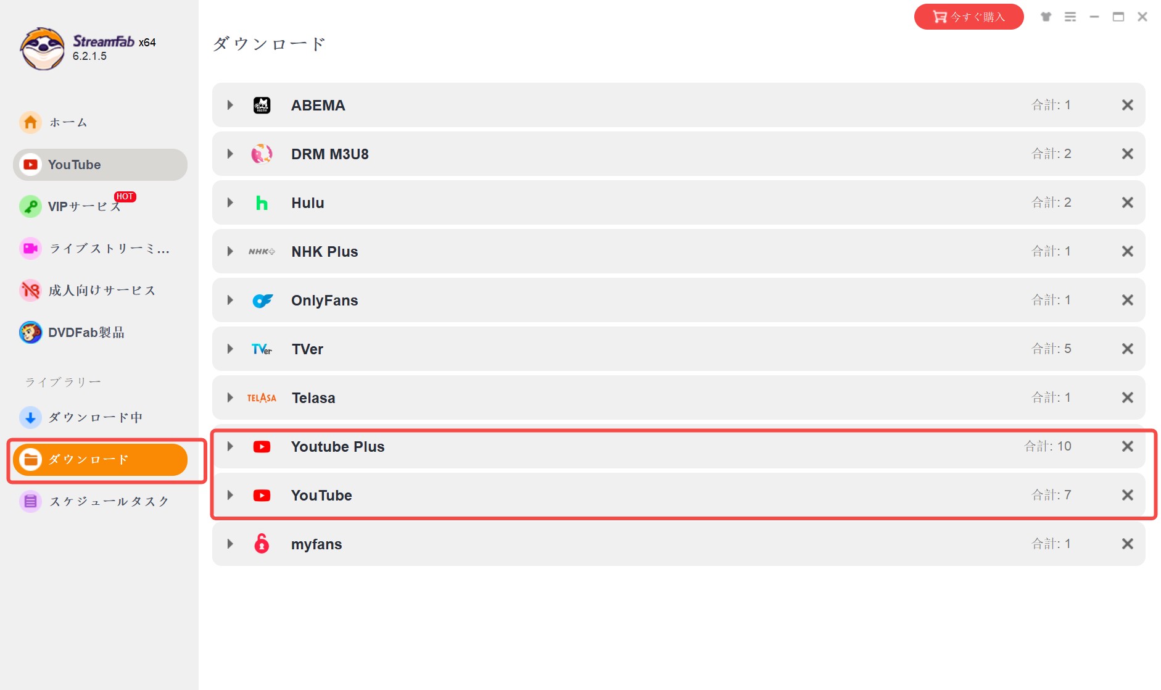
Task: Remove the Youtube Plus group with X
Action: coord(1128,446)
